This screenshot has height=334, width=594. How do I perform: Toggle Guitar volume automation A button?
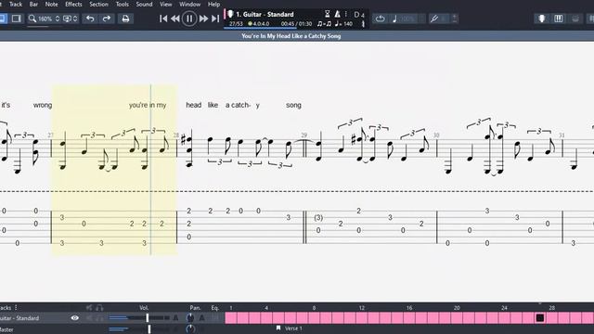(x=175, y=318)
